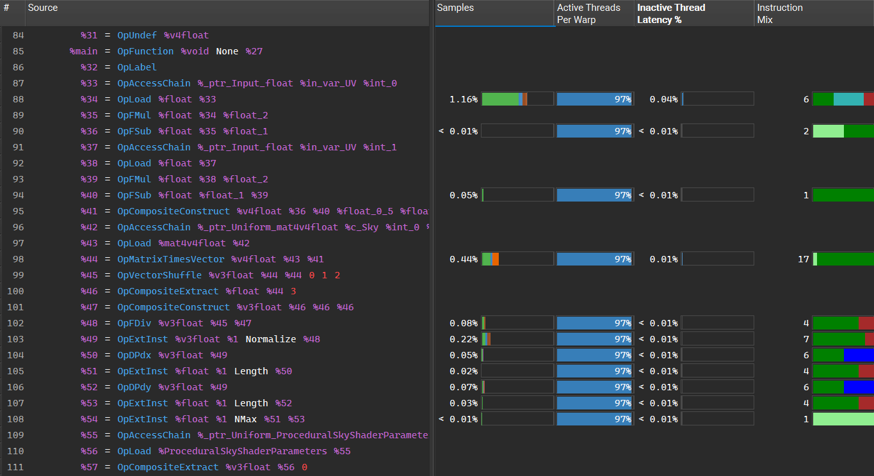This screenshot has width=874, height=476.
Task: Select line 89 OpFMul %34 %float_2
Action: coord(214,115)
